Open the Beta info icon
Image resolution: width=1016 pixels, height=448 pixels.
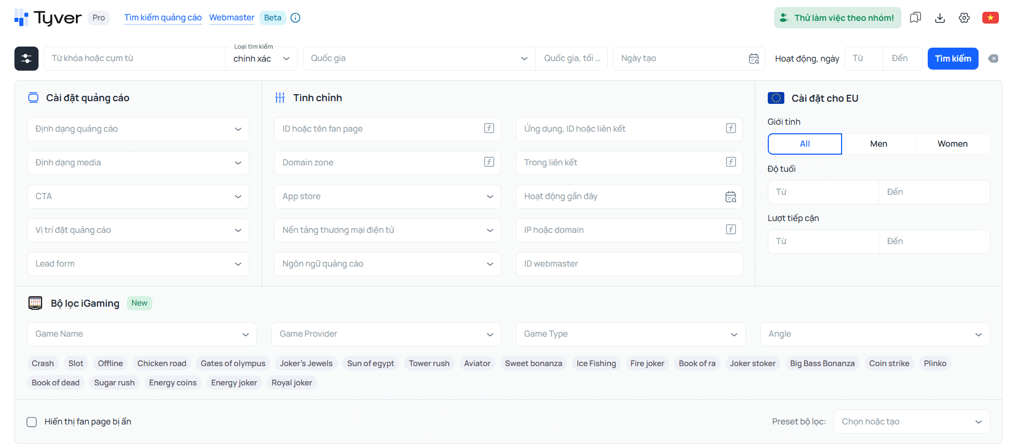[x=295, y=18]
